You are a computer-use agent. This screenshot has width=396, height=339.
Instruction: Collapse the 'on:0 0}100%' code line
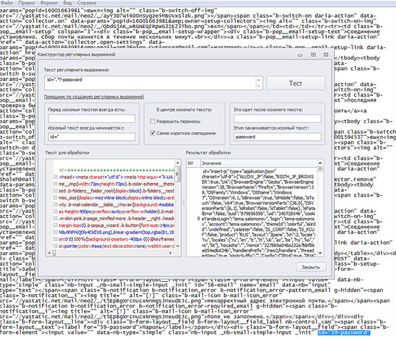pyautogui.click(x=55, y=239)
